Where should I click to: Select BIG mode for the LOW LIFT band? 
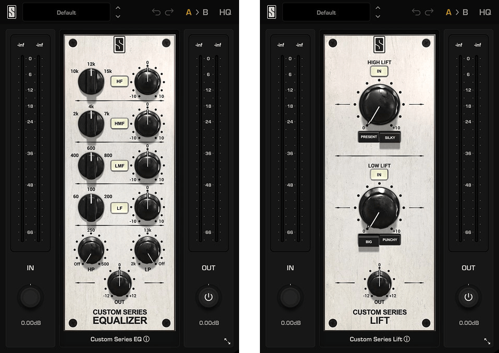pyautogui.click(x=368, y=241)
